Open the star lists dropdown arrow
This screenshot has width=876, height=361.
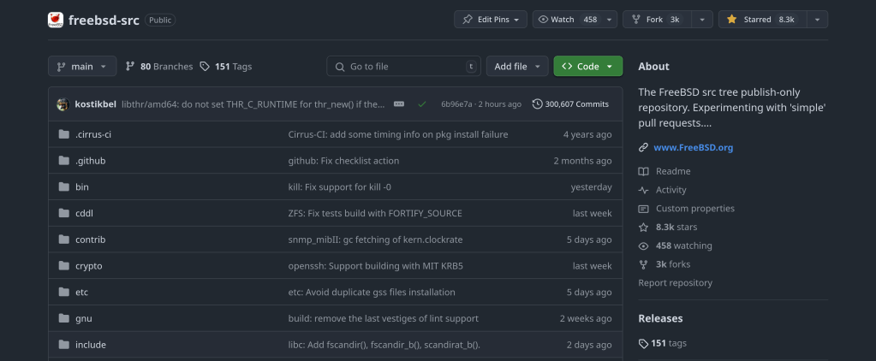pos(816,20)
